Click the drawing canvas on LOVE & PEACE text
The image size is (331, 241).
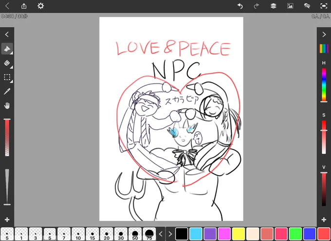[x=173, y=48]
